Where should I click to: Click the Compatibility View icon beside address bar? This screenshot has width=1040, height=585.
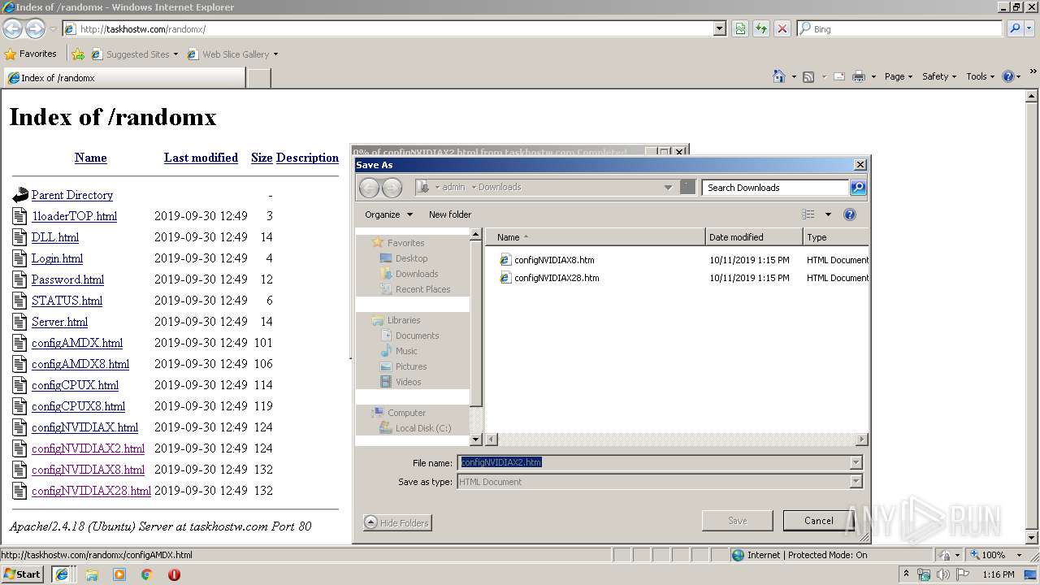coord(740,28)
